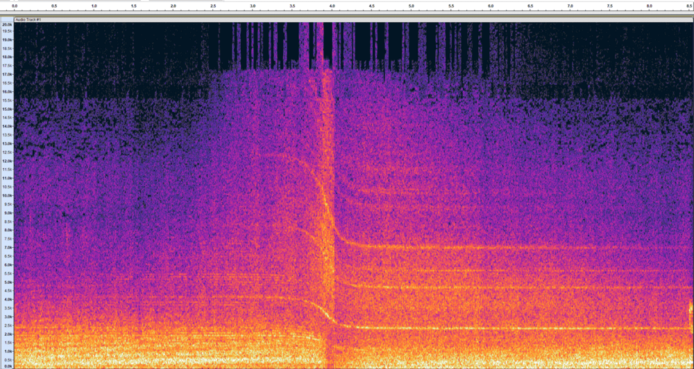Image resolution: width=694 pixels, height=369 pixels.
Task: Click the 3.0 mark on time ruler
Action: (253, 6)
